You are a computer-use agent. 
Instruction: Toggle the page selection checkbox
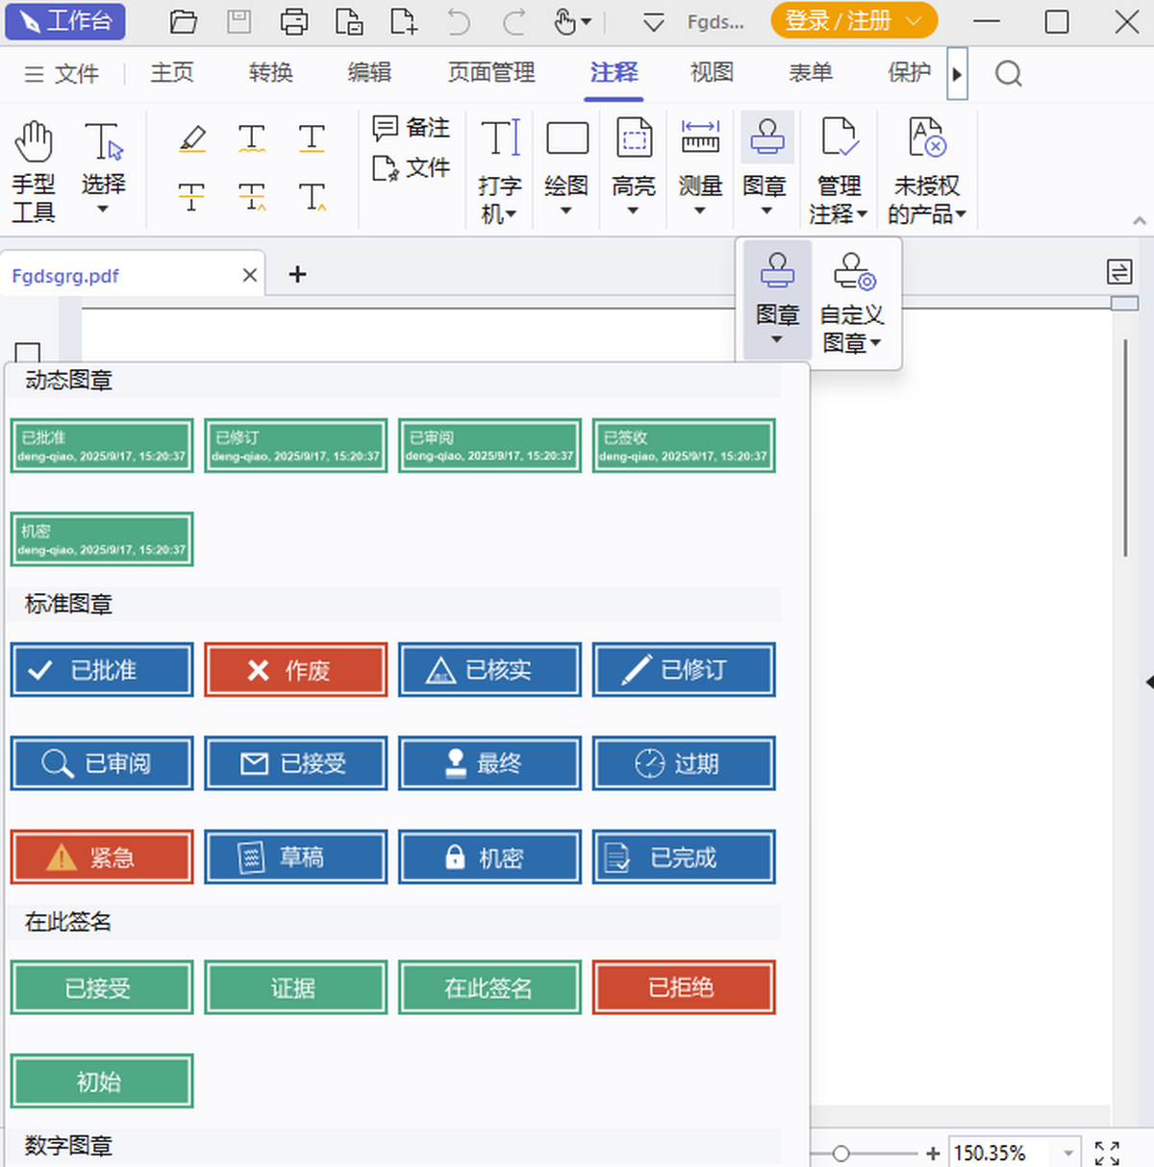pyautogui.click(x=28, y=352)
